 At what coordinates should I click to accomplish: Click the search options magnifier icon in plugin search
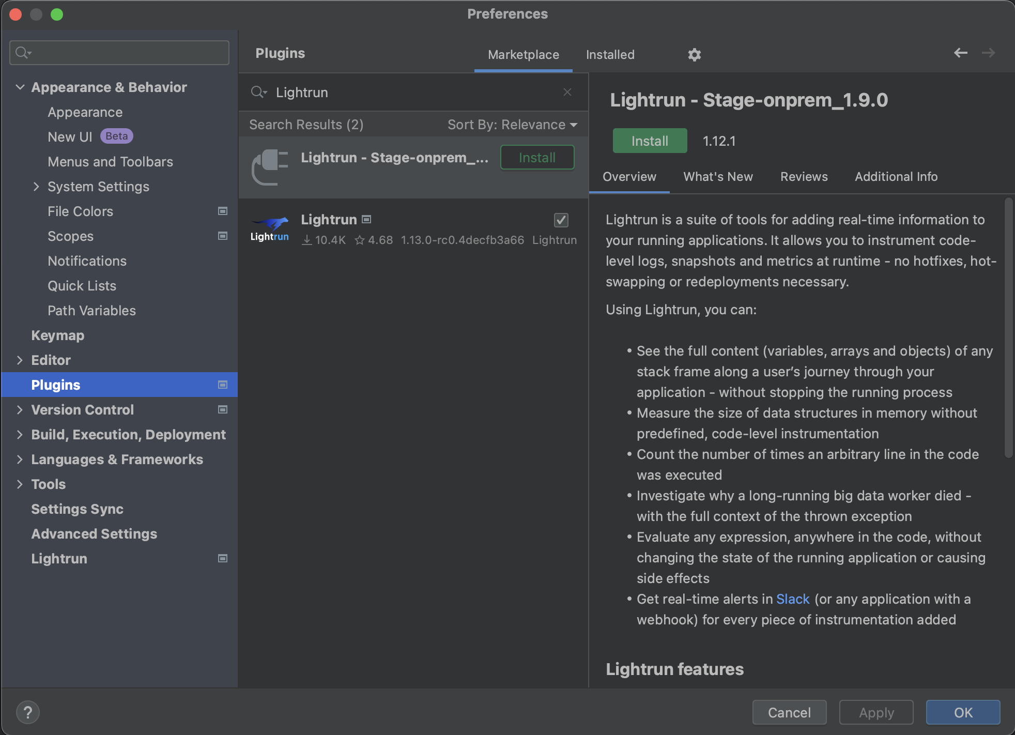tap(258, 92)
